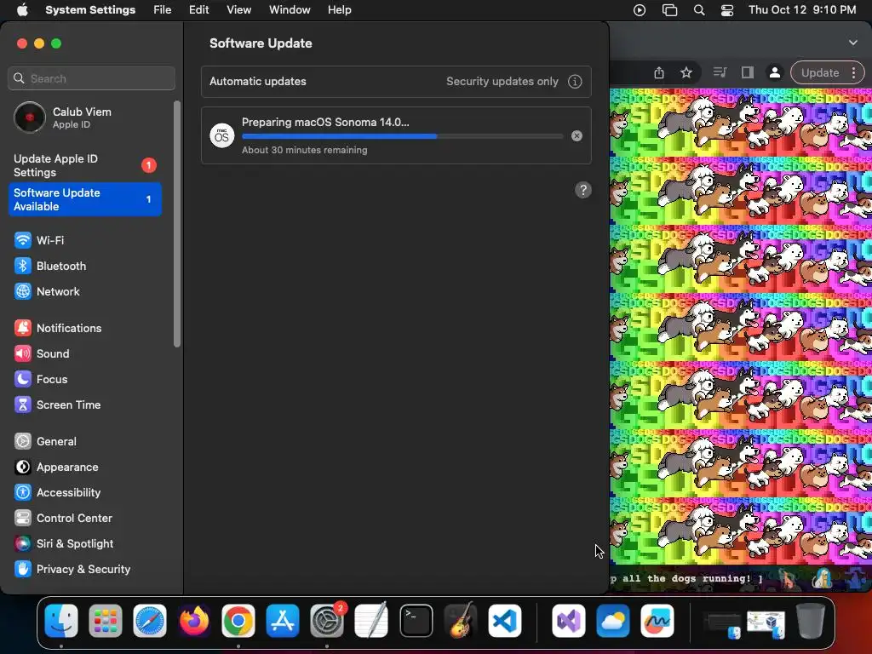The height and width of the screenshot is (654, 872).
Task: Open the File menu
Action: [x=163, y=10]
